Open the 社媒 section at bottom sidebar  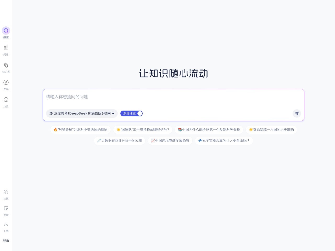[6, 192]
